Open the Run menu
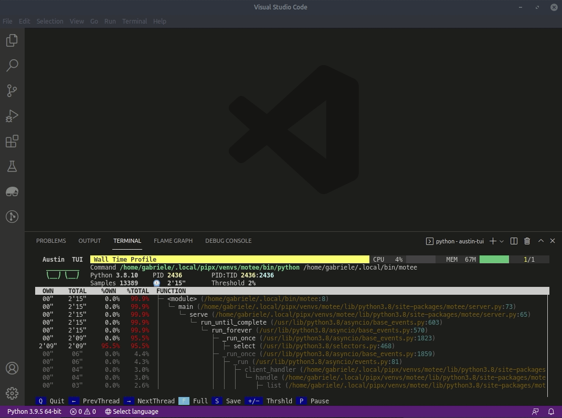Image resolution: width=562 pixels, height=418 pixels. click(110, 21)
